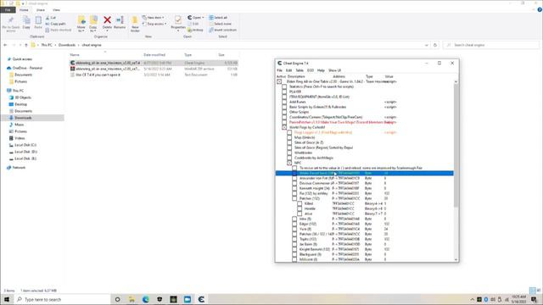Click the Name column header in Explorer

coord(75,55)
